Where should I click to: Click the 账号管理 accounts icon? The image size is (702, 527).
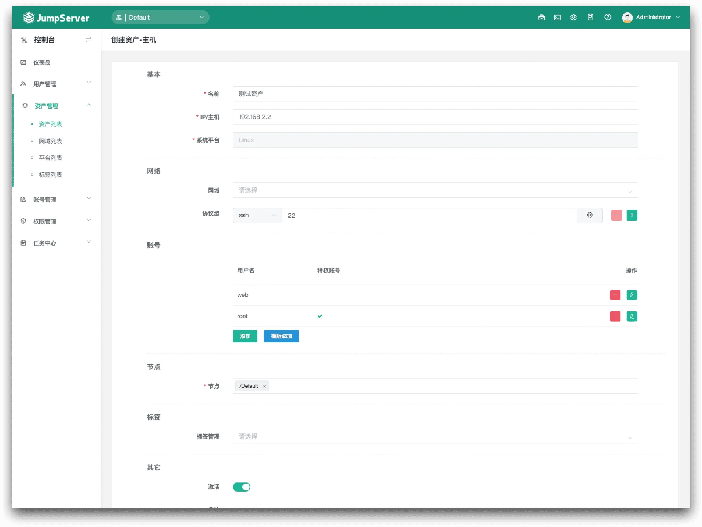click(23, 200)
